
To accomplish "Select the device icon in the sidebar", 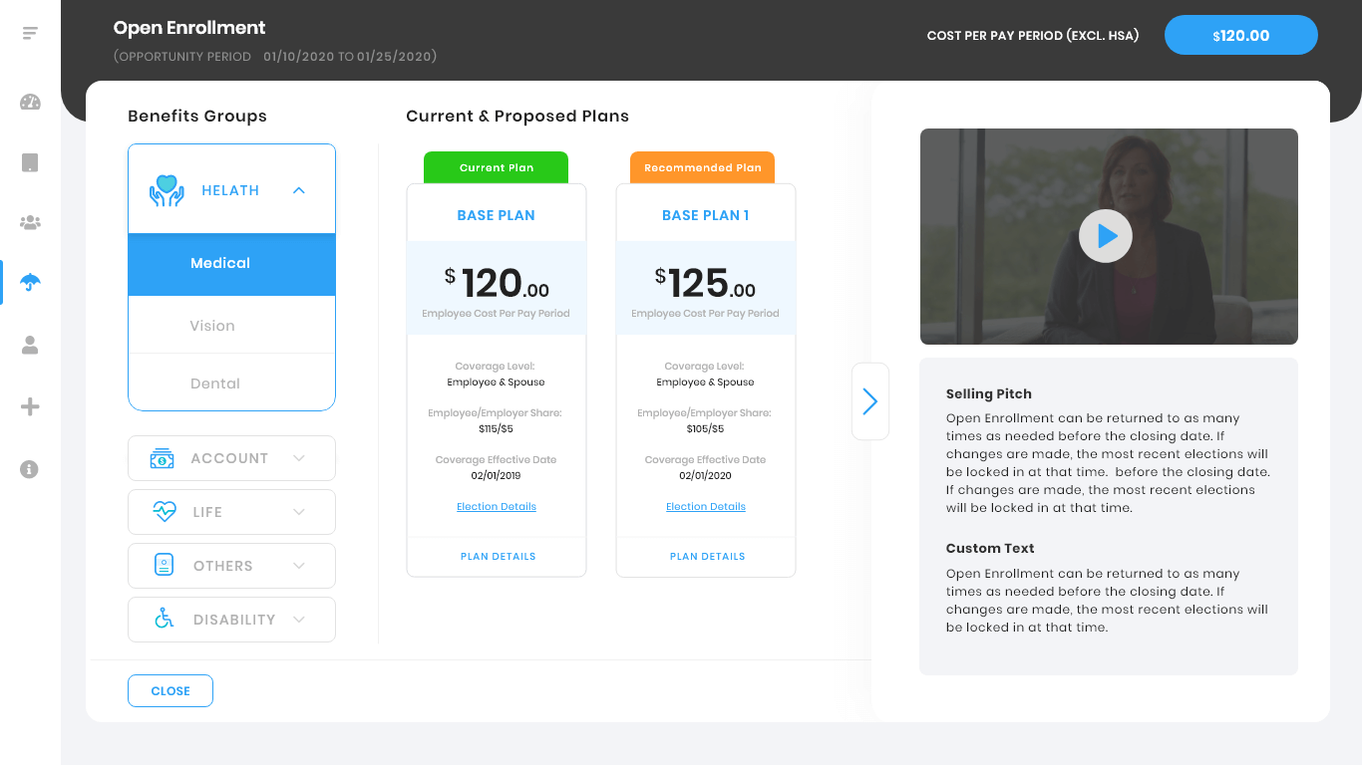I will pos(30,162).
